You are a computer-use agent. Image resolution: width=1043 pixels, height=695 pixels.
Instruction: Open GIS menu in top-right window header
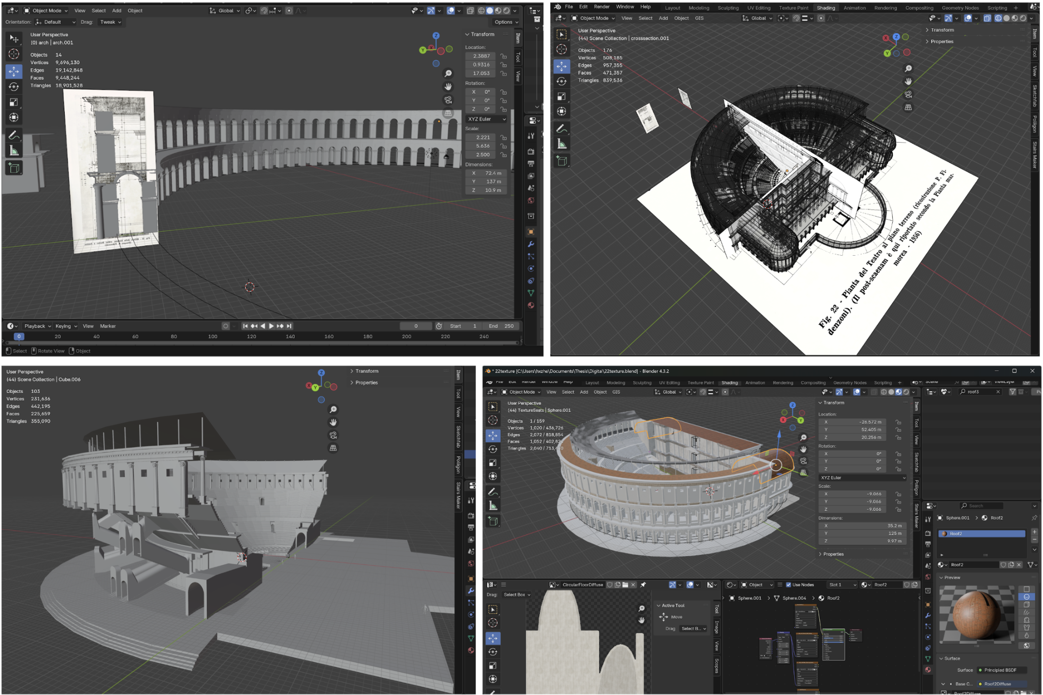699,18
